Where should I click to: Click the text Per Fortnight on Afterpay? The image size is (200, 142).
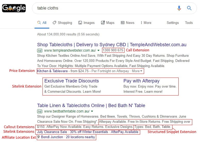[x=110, y=71]
